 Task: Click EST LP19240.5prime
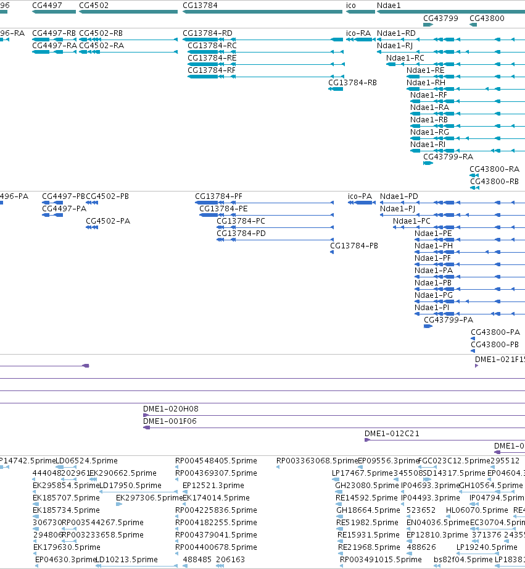pyautogui.click(x=478, y=553)
